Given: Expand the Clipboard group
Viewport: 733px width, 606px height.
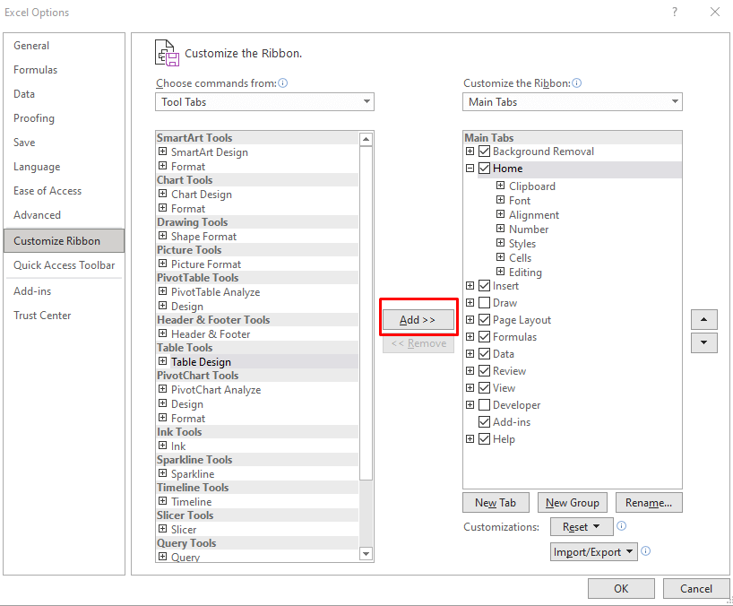Looking at the screenshot, I should 500,186.
